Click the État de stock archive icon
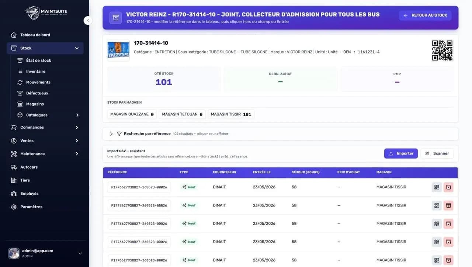This screenshot has height=267, width=472. 20,60
